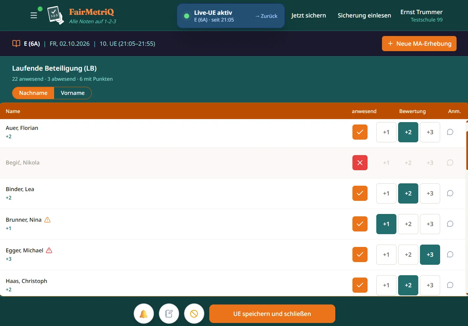Click Jetzt sichern in the top bar
Image resolution: width=468 pixels, height=326 pixels.
coord(308,15)
